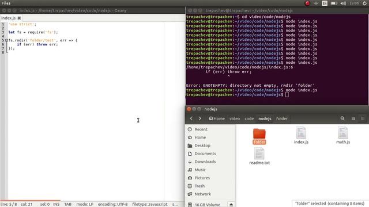Open the folder named folder in nodejs

point(259,134)
